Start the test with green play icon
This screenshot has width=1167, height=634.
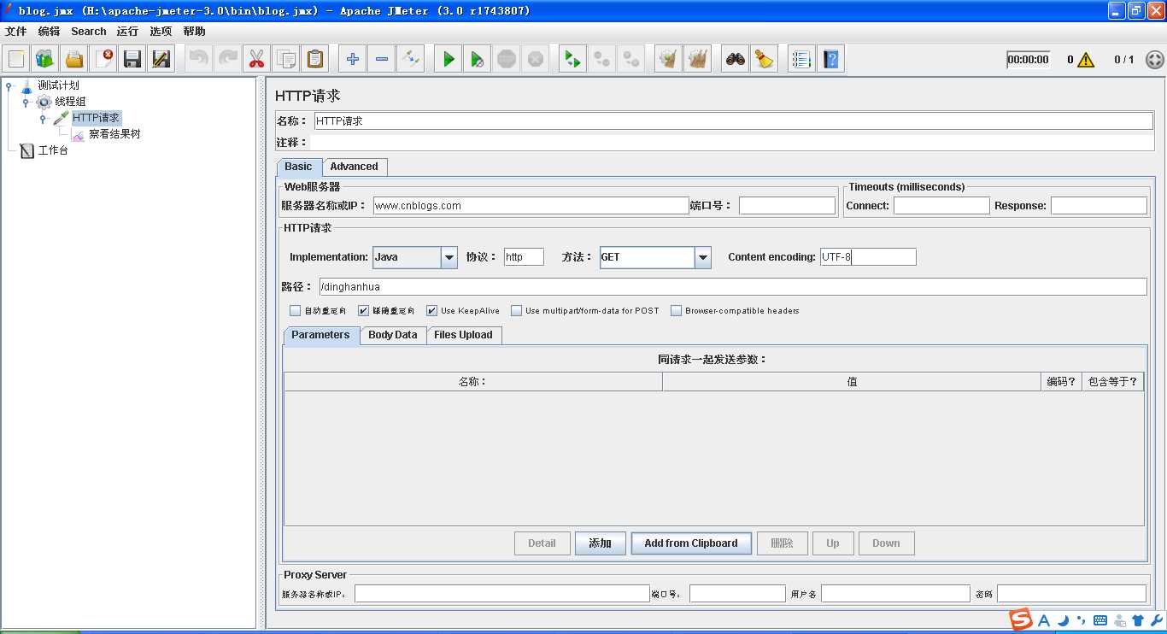[449, 59]
